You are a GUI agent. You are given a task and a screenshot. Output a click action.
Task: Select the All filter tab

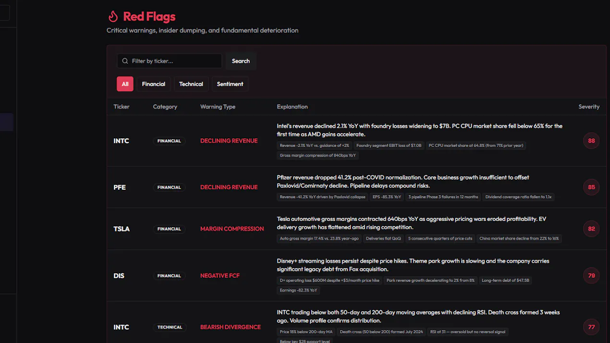tap(125, 84)
